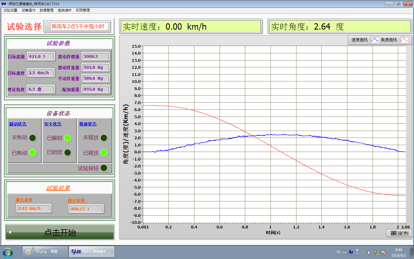Click the 制动状态 underlined heading link
This screenshot has height=259, width=414.
pos(18,124)
